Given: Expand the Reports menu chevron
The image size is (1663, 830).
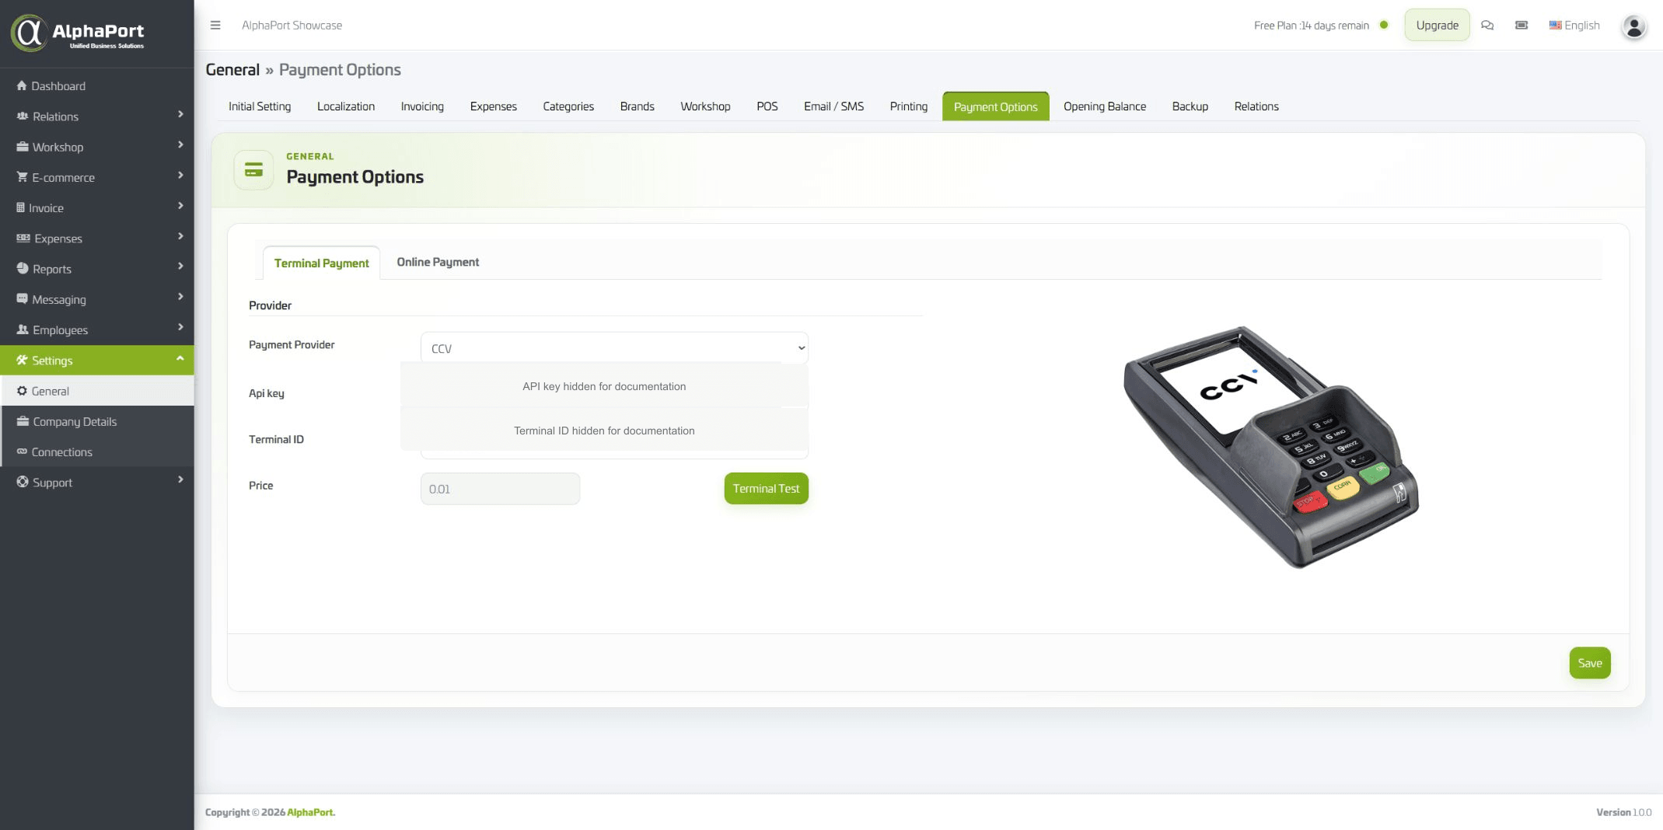Looking at the screenshot, I should (180, 266).
